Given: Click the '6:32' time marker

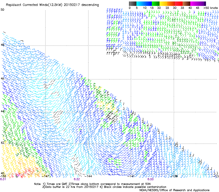Looking at the screenshot, I should click(77, 179).
